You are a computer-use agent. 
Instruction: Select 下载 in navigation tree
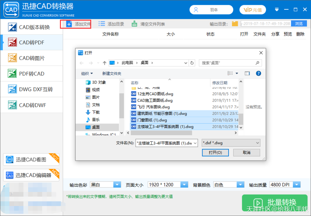coord(93,112)
